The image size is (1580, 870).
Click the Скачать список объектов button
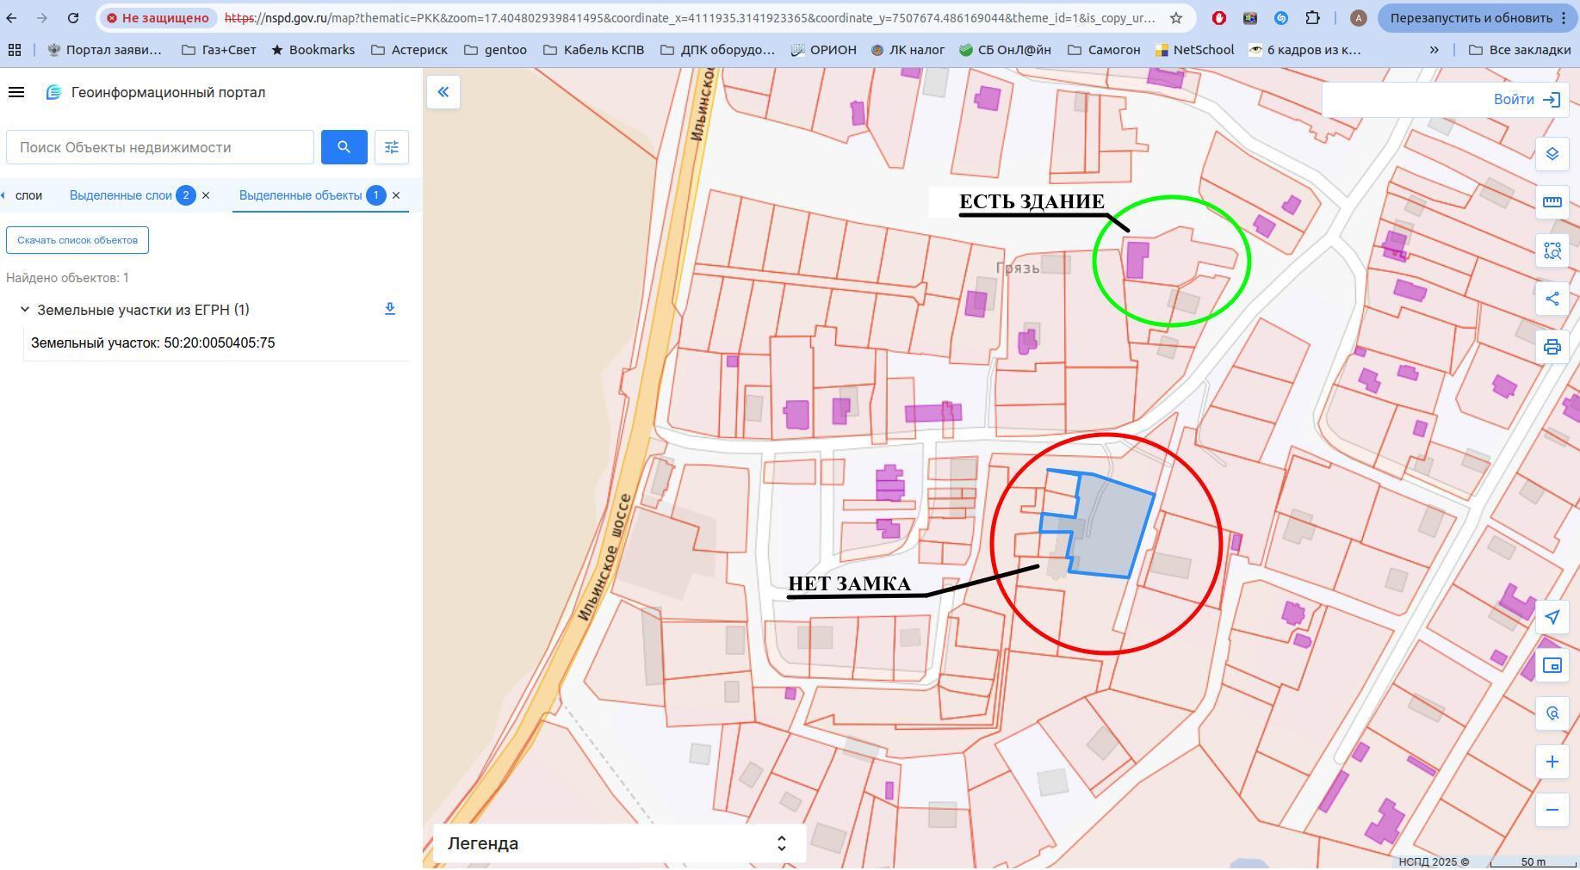77,240
